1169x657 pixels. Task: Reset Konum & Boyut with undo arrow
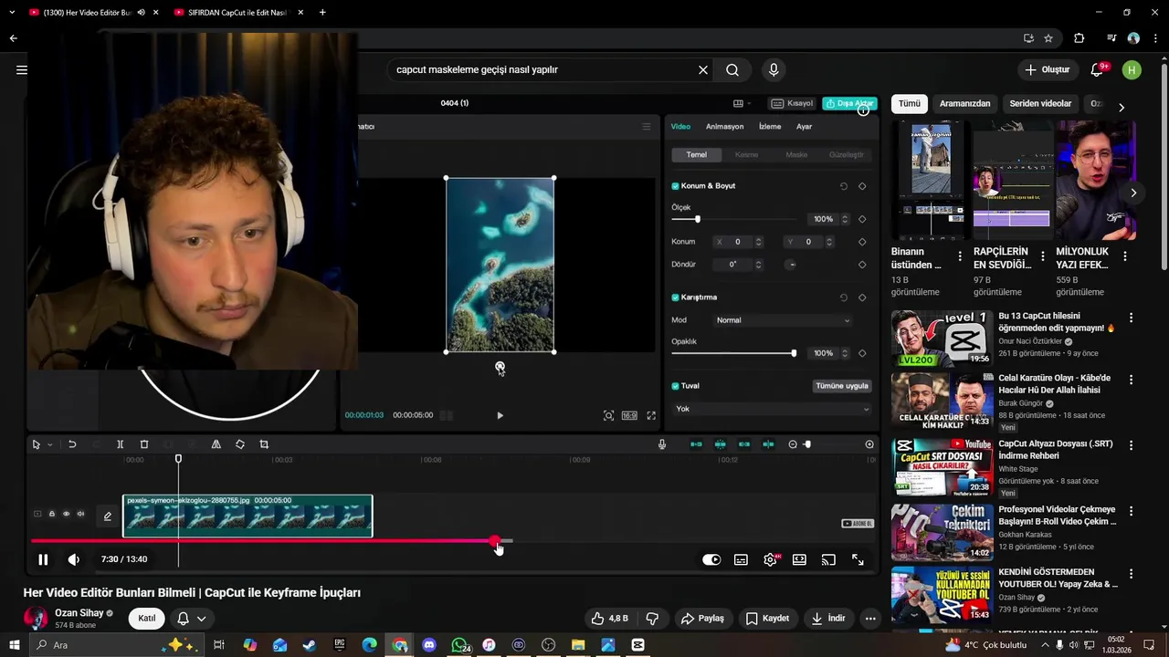(843, 186)
